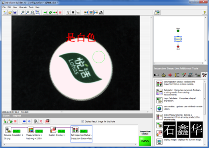The width and height of the screenshot is (209, 148).
Task: Click the Run Inspection Once icon
Action: [45, 12]
